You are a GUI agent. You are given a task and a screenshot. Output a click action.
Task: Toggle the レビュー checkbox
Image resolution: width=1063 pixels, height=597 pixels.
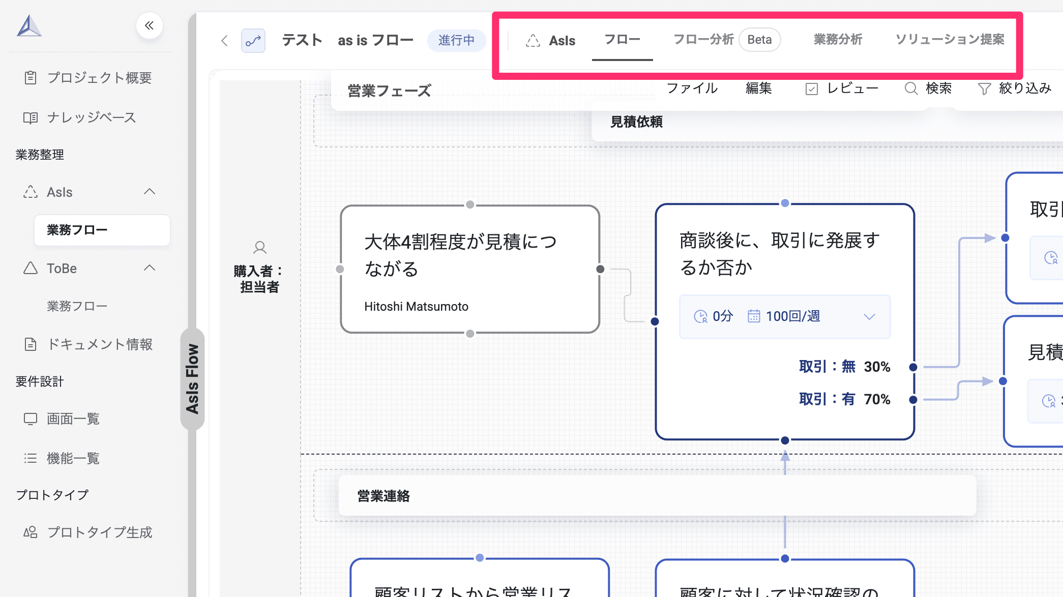812,89
